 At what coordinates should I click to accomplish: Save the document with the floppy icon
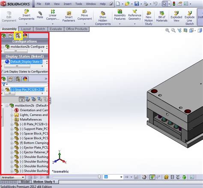[x=137, y=4]
